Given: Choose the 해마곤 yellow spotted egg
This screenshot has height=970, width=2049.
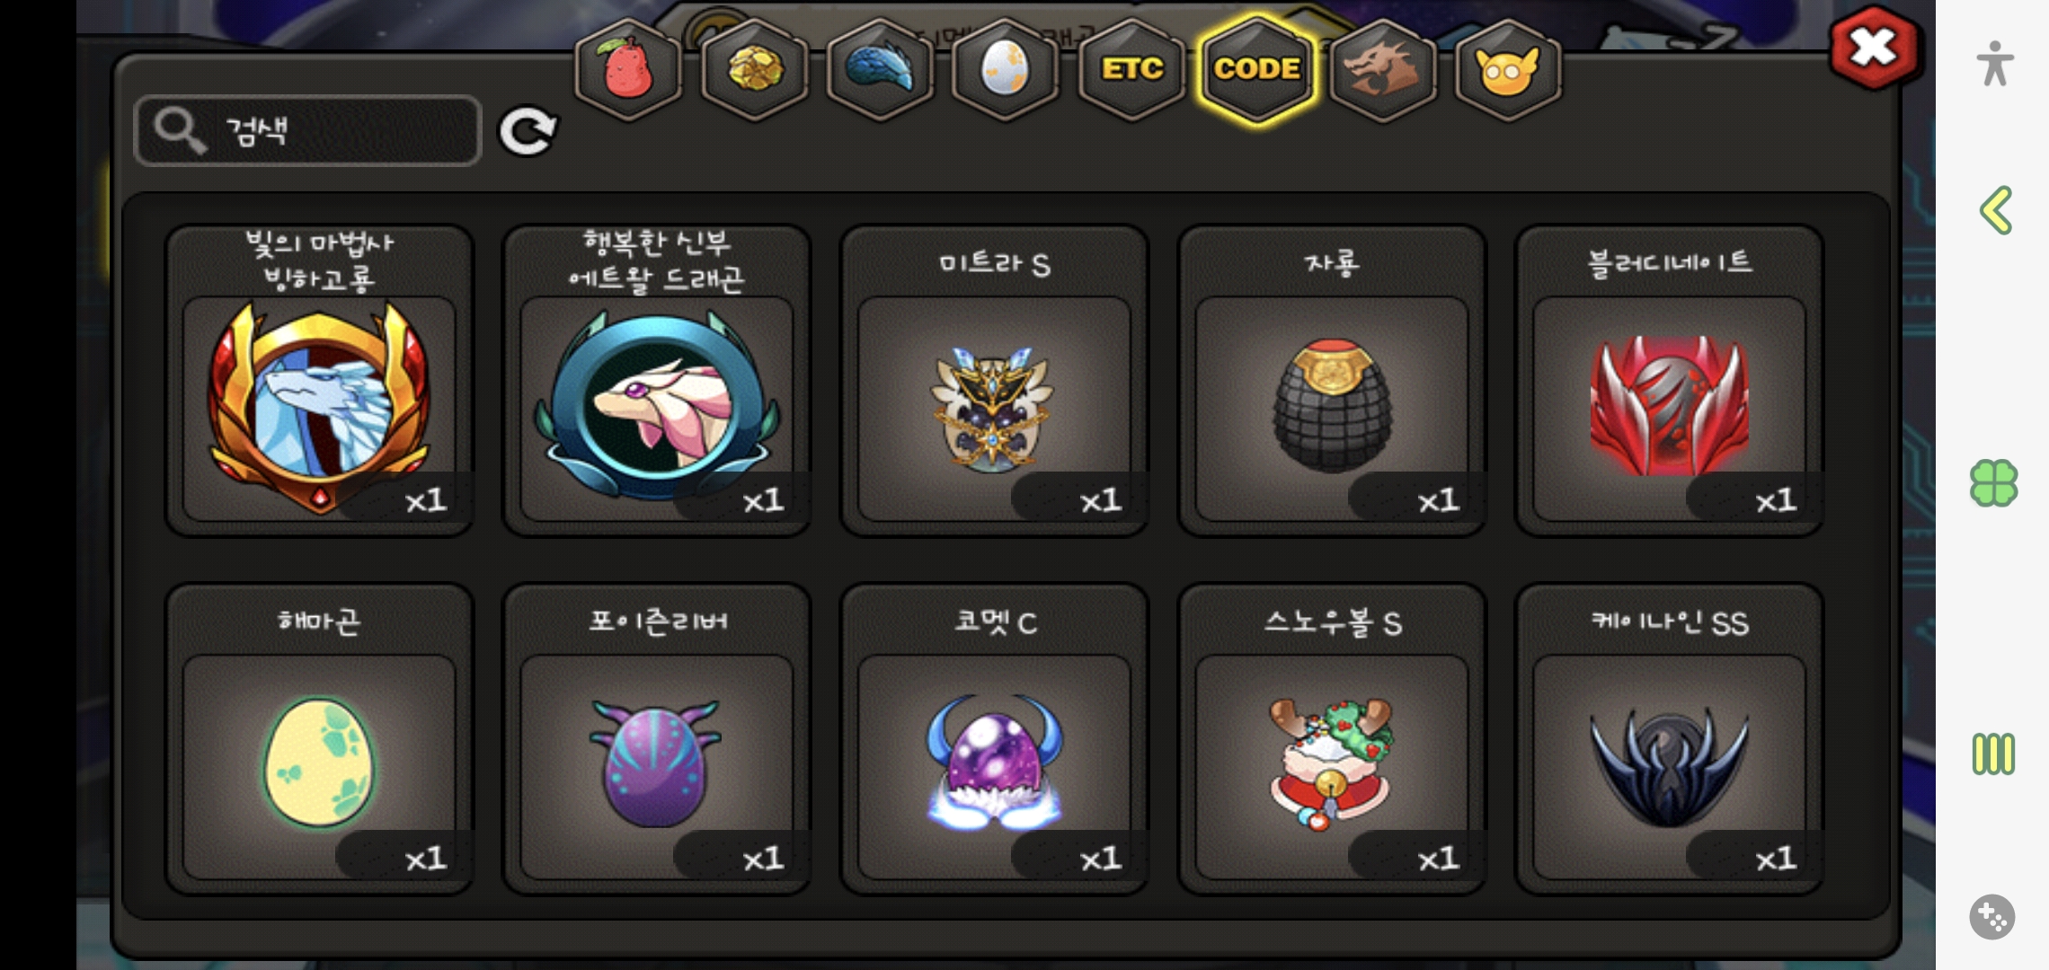Looking at the screenshot, I should [320, 738].
